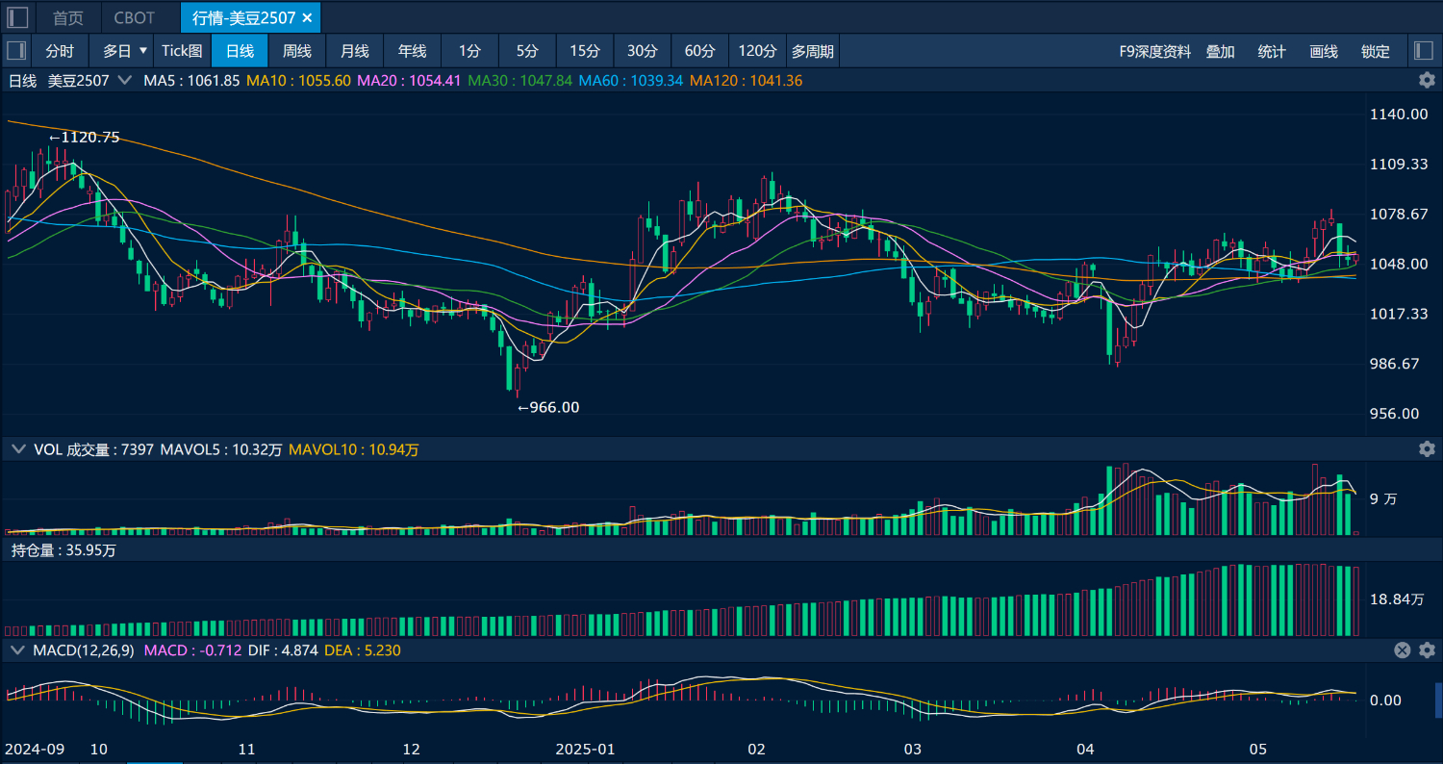This screenshot has width=1443, height=764.
Task: Click the MA5 : 1061.85 label
Action: (191, 81)
